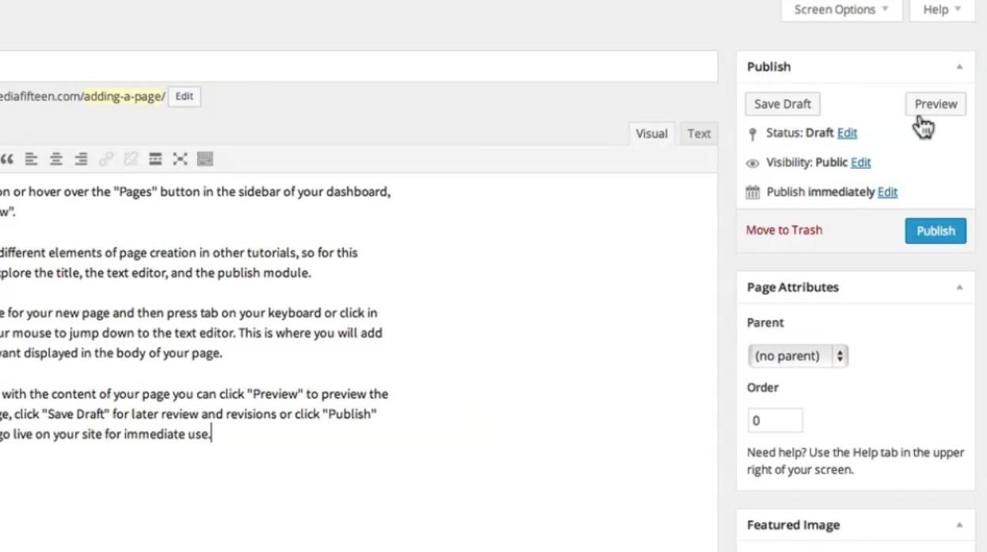987x552 pixels.
Task: Collapse the Page Attributes panel
Action: (x=959, y=287)
